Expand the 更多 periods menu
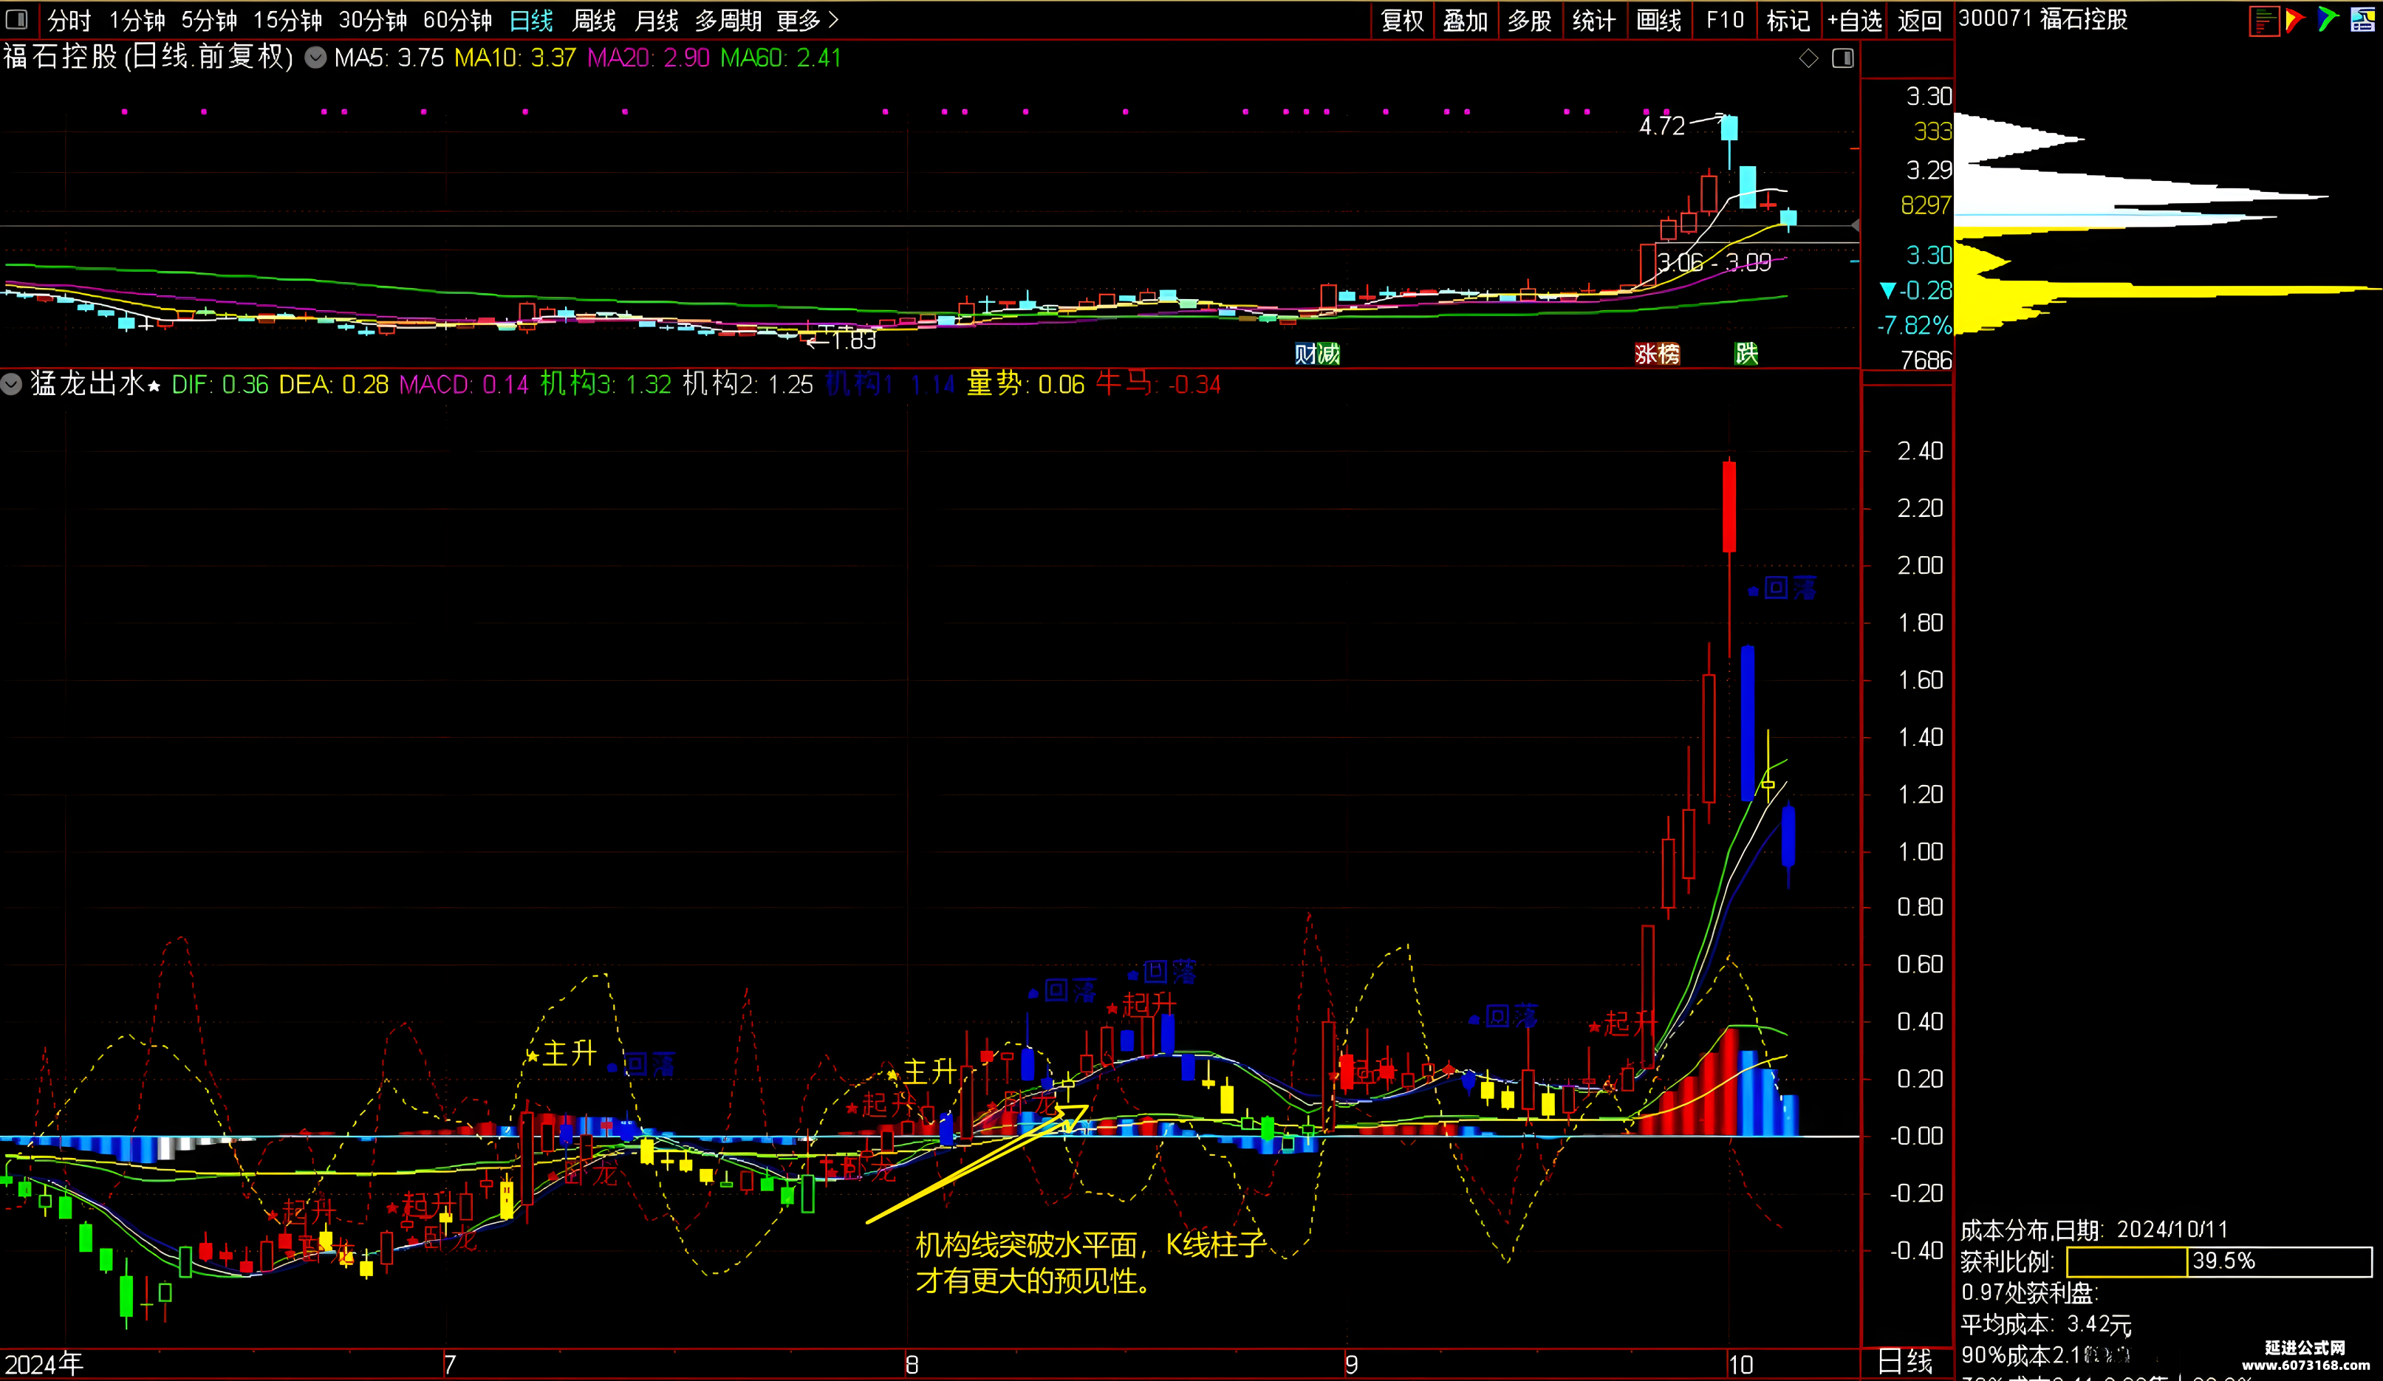Viewport: 2383px width, 1381px height. [807, 20]
